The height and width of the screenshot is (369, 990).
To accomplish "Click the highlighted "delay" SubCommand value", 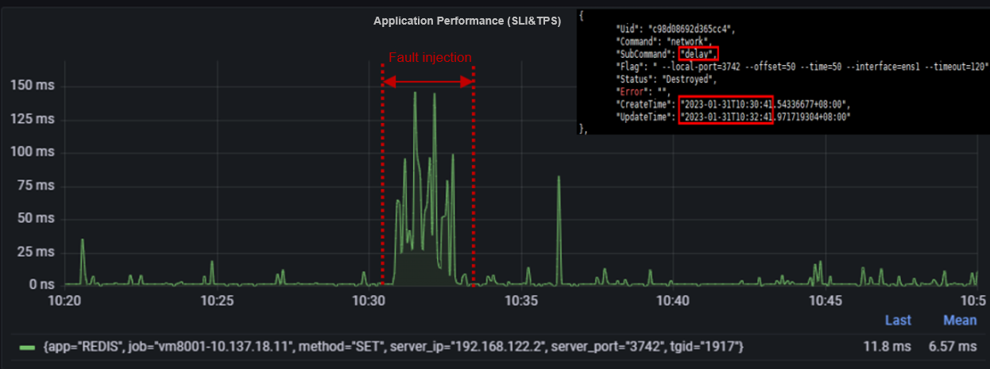I will 699,54.
